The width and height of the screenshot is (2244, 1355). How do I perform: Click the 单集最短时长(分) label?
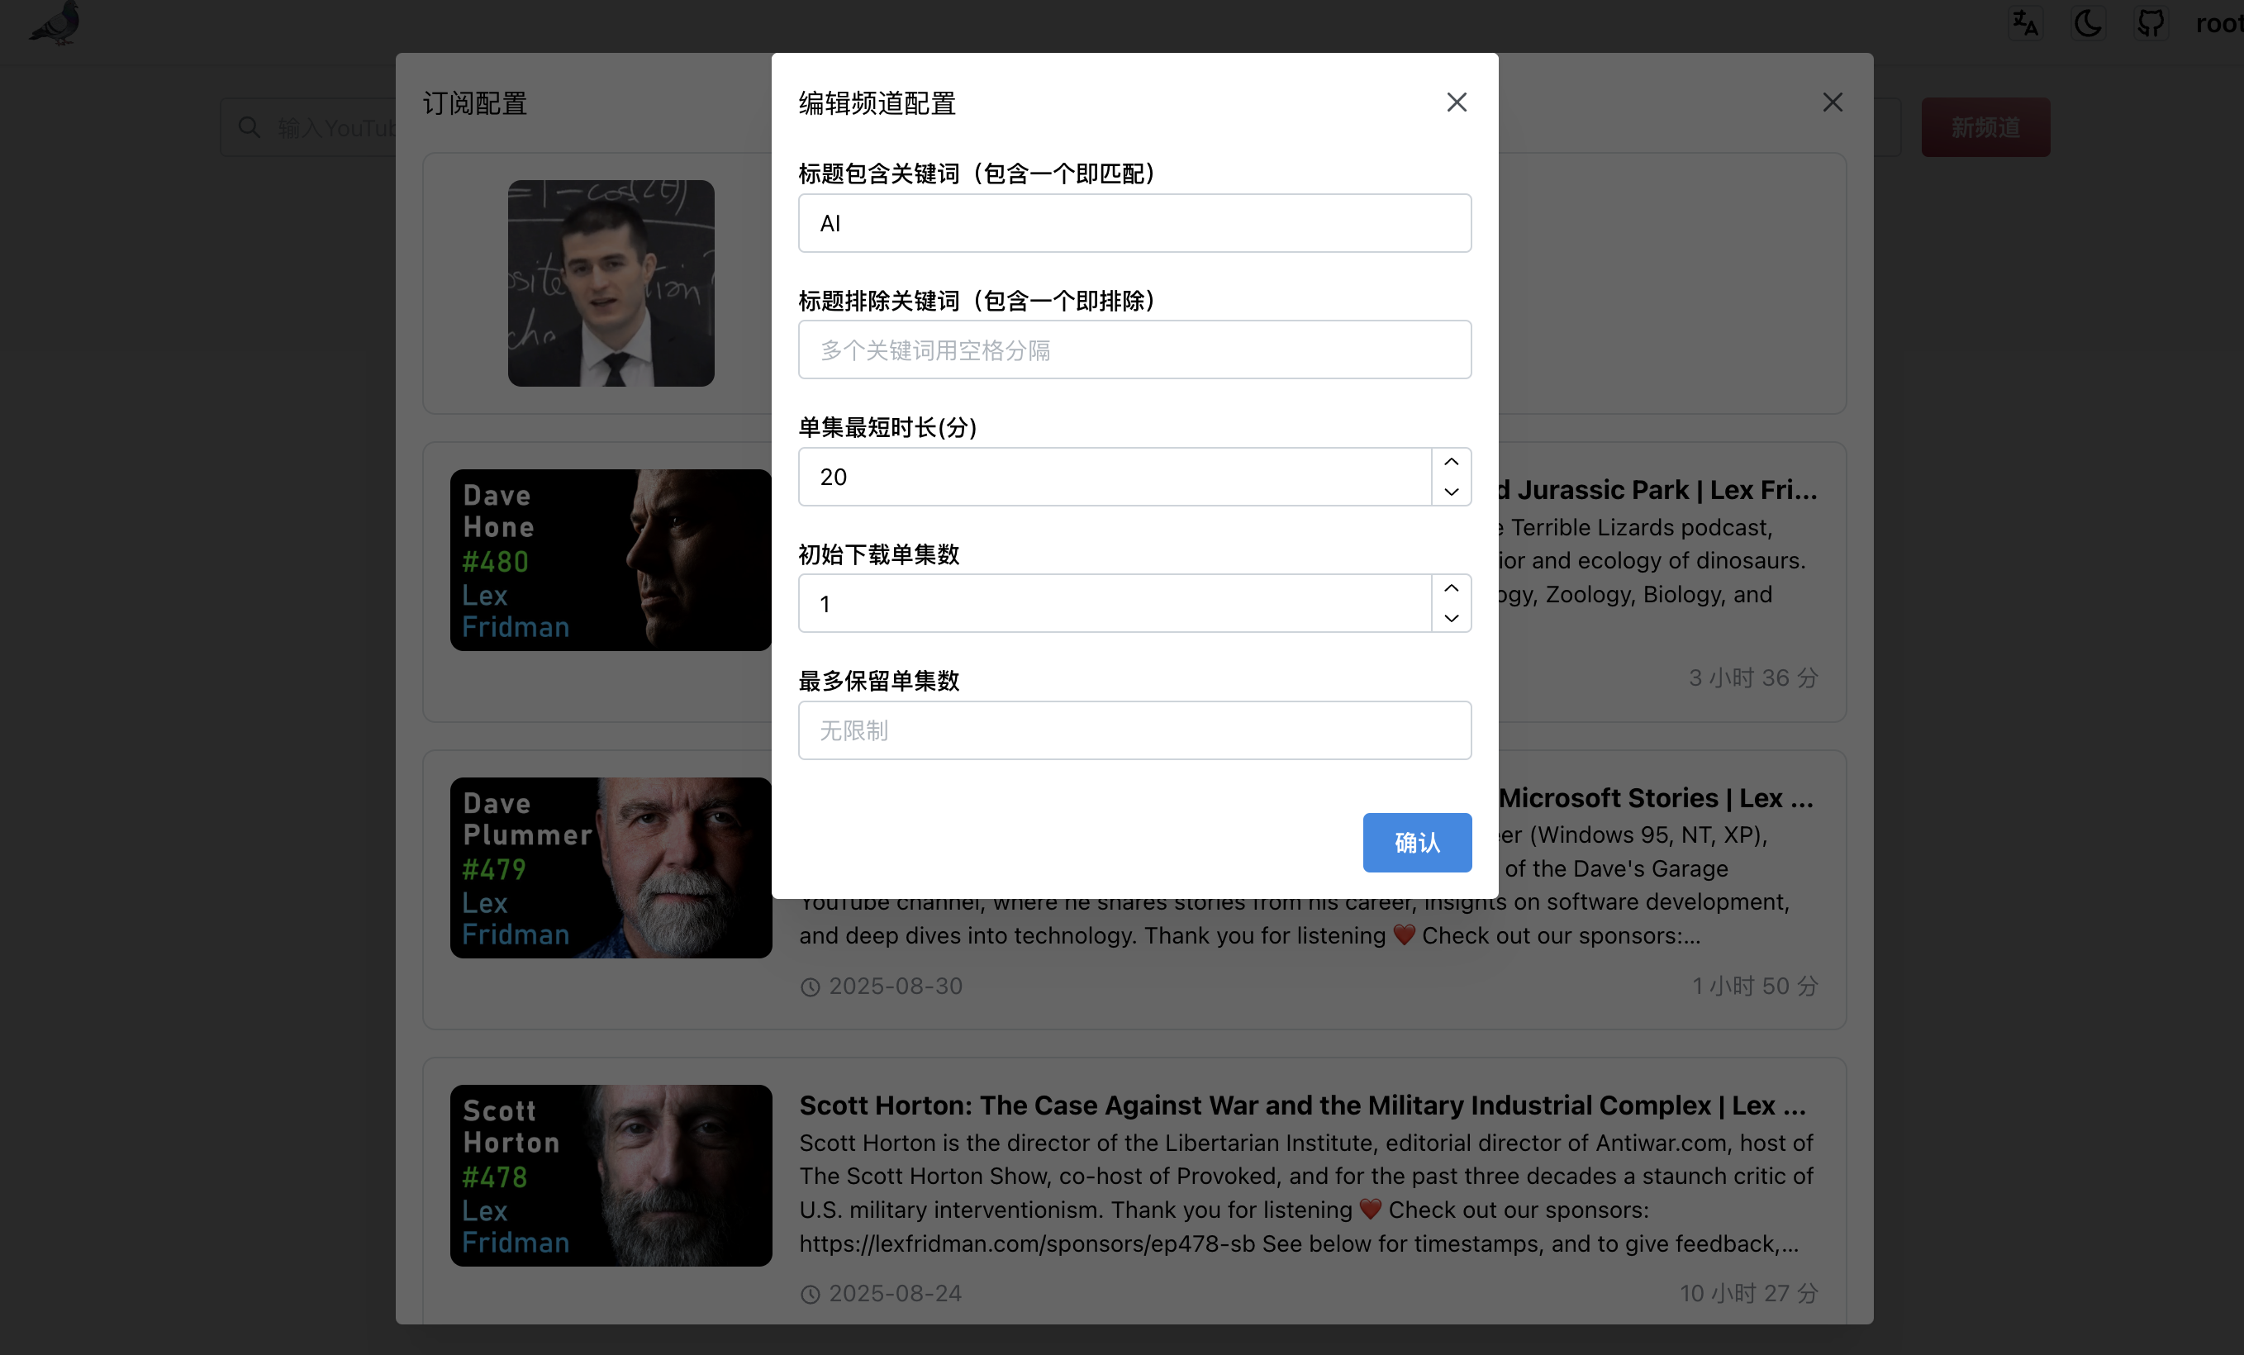tap(887, 427)
